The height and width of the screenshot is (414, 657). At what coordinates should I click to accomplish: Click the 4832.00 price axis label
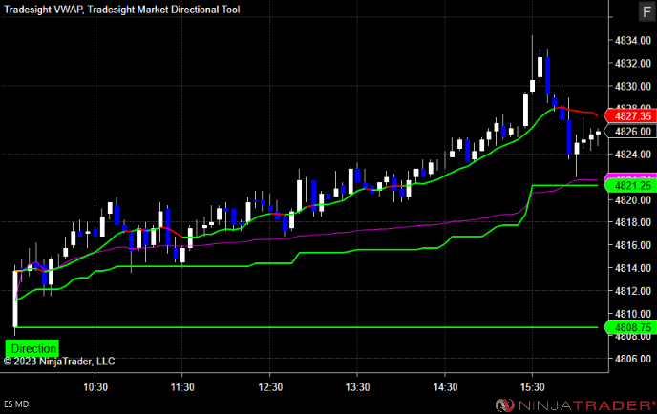tap(633, 63)
